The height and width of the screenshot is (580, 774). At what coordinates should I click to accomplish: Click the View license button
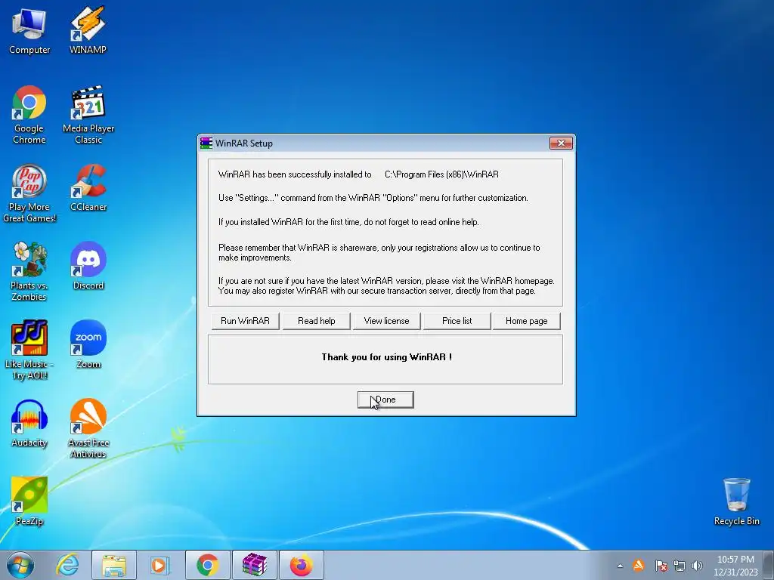point(386,321)
